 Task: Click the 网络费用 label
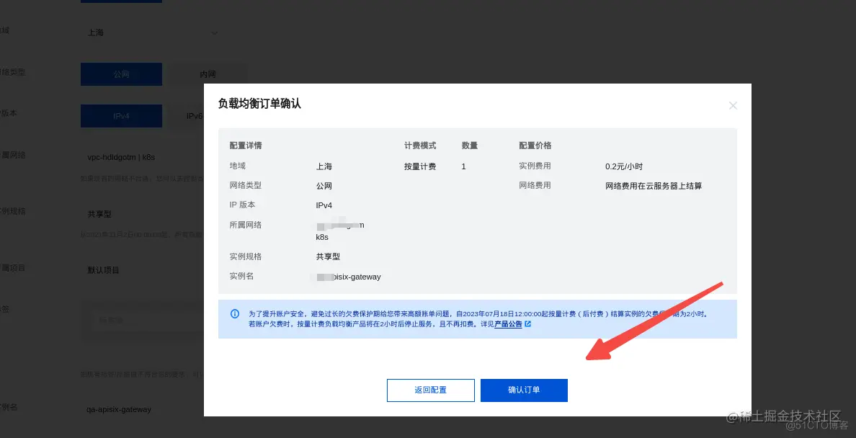(535, 185)
